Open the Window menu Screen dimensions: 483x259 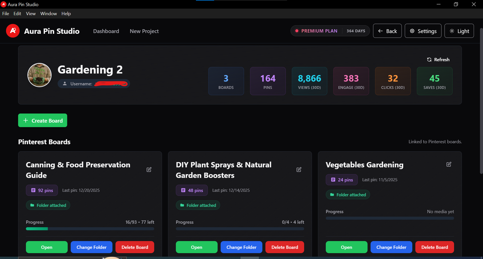(x=48, y=14)
